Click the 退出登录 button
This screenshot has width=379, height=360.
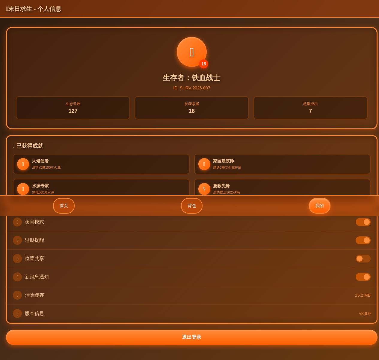(192, 337)
